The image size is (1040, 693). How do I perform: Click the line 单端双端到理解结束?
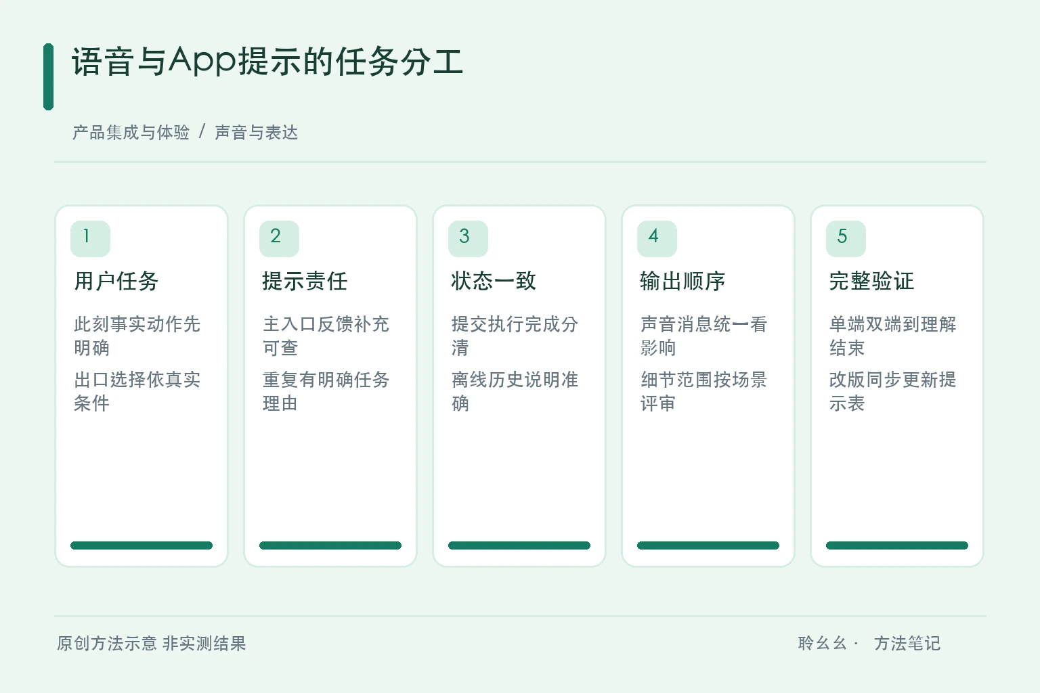[893, 336]
